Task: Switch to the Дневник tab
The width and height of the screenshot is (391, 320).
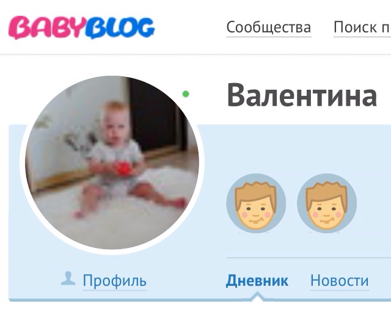Action: [257, 281]
